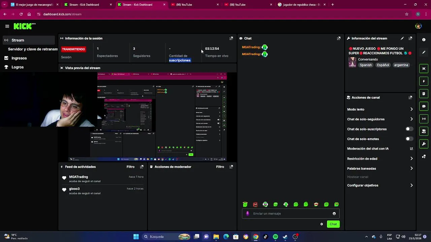This screenshot has width=431, height=242.
Task: Open the user avatar menu in Kick header
Action: click(x=418, y=26)
